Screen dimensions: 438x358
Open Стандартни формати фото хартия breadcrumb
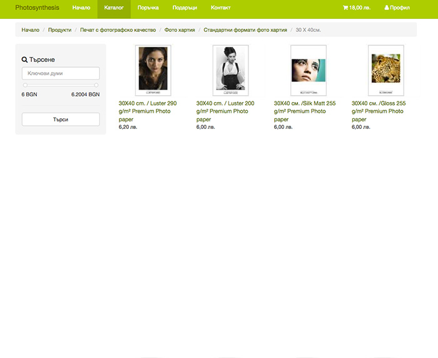click(x=245, y=30)
